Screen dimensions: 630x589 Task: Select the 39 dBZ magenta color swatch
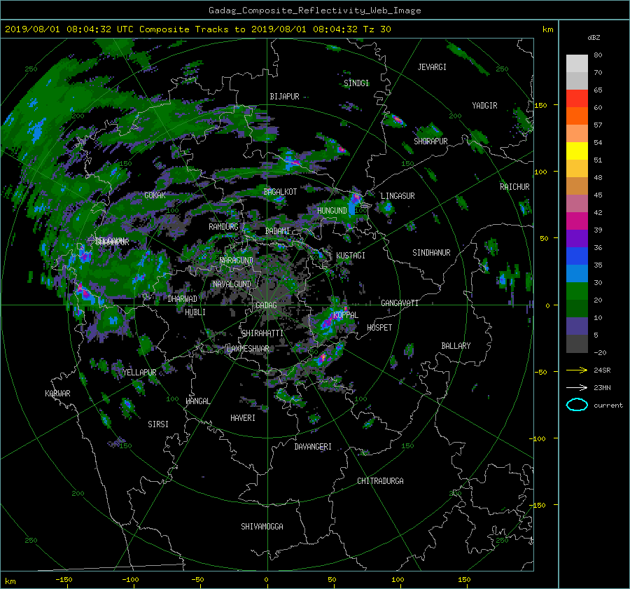click(x=577, y=221)
